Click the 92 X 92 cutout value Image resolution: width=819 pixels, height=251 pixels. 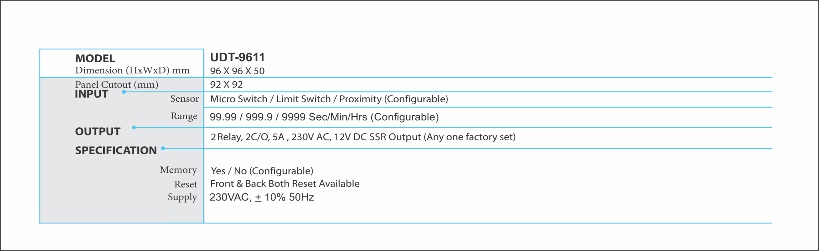coord(226,85)
